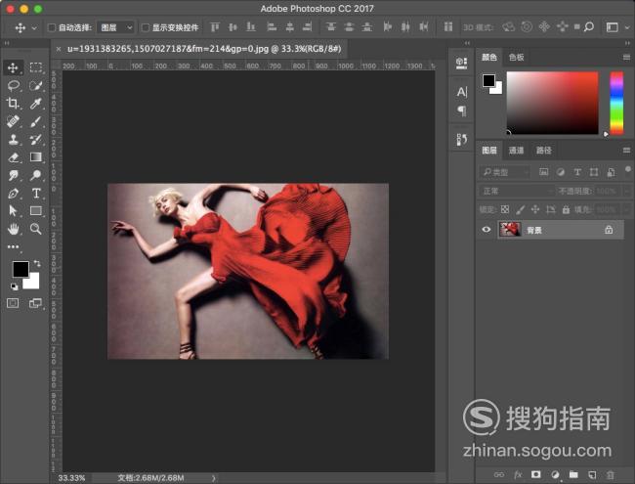Align top edges in options bar
The height and width of the screenshot is (484, 635).
pos(215,27)
